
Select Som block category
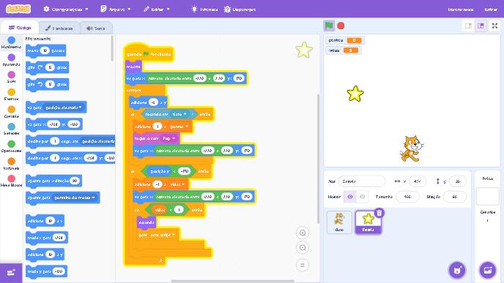tap(11, 77)
